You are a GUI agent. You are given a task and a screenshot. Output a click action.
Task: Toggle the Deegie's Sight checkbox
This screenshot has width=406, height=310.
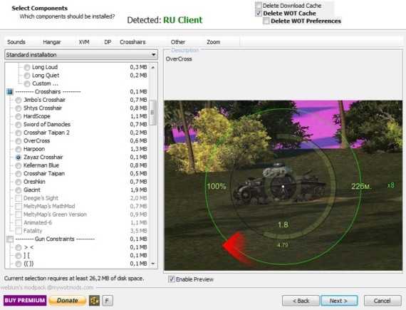[x=19, y=198]
